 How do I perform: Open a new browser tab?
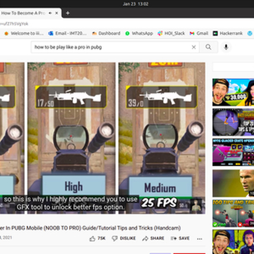[68, 13]
